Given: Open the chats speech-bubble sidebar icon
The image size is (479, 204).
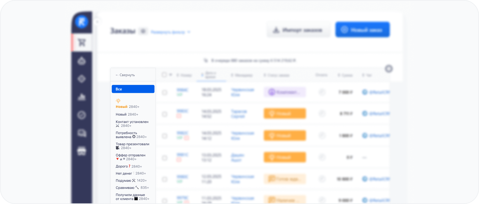Looking at the screenshot, I should 82,133.
